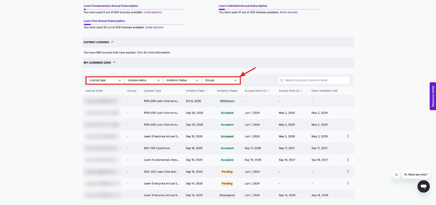Open the Resource Center side tab
Screen dimensions: 436x205
433,96
